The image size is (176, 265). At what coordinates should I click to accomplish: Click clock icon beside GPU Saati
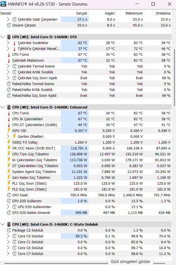9,195
